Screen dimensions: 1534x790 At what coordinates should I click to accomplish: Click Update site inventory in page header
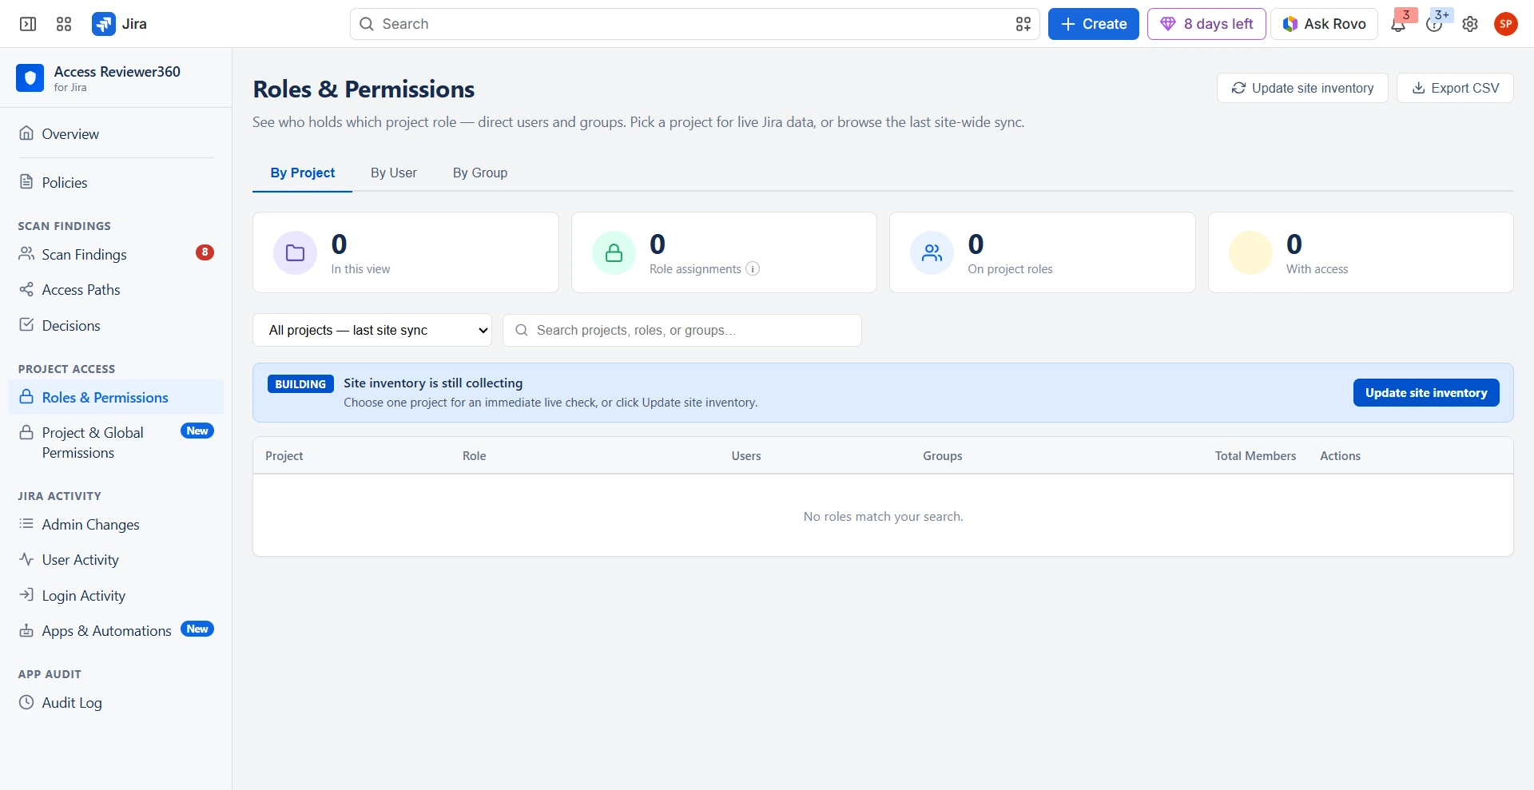1302,88
